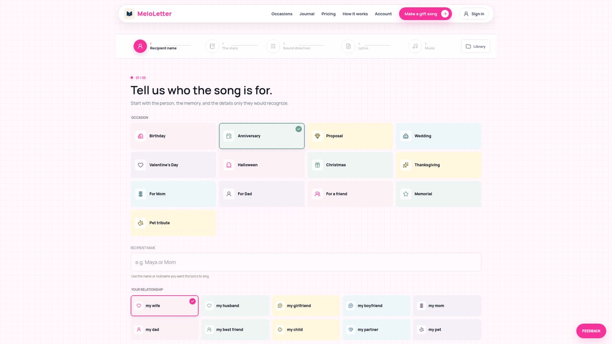The image size is (612, 344).
Task: Choose the my best friend relationship
Action: [235, 330]
